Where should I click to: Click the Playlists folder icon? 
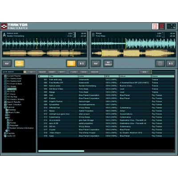pyautogui.click(x=5, y=133)
